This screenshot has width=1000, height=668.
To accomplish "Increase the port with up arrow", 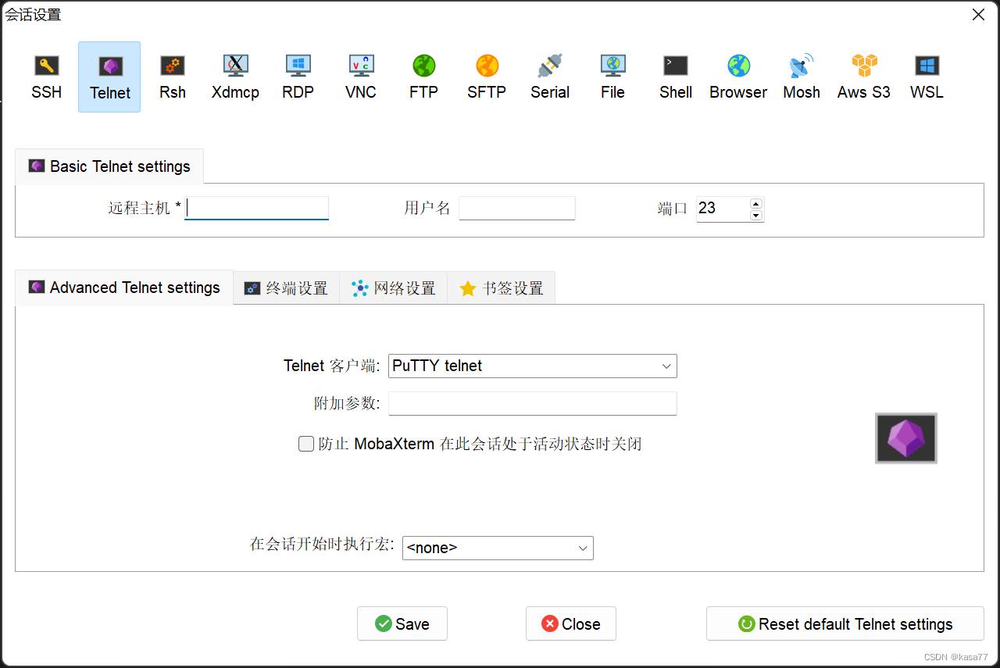I will (755, 203).
